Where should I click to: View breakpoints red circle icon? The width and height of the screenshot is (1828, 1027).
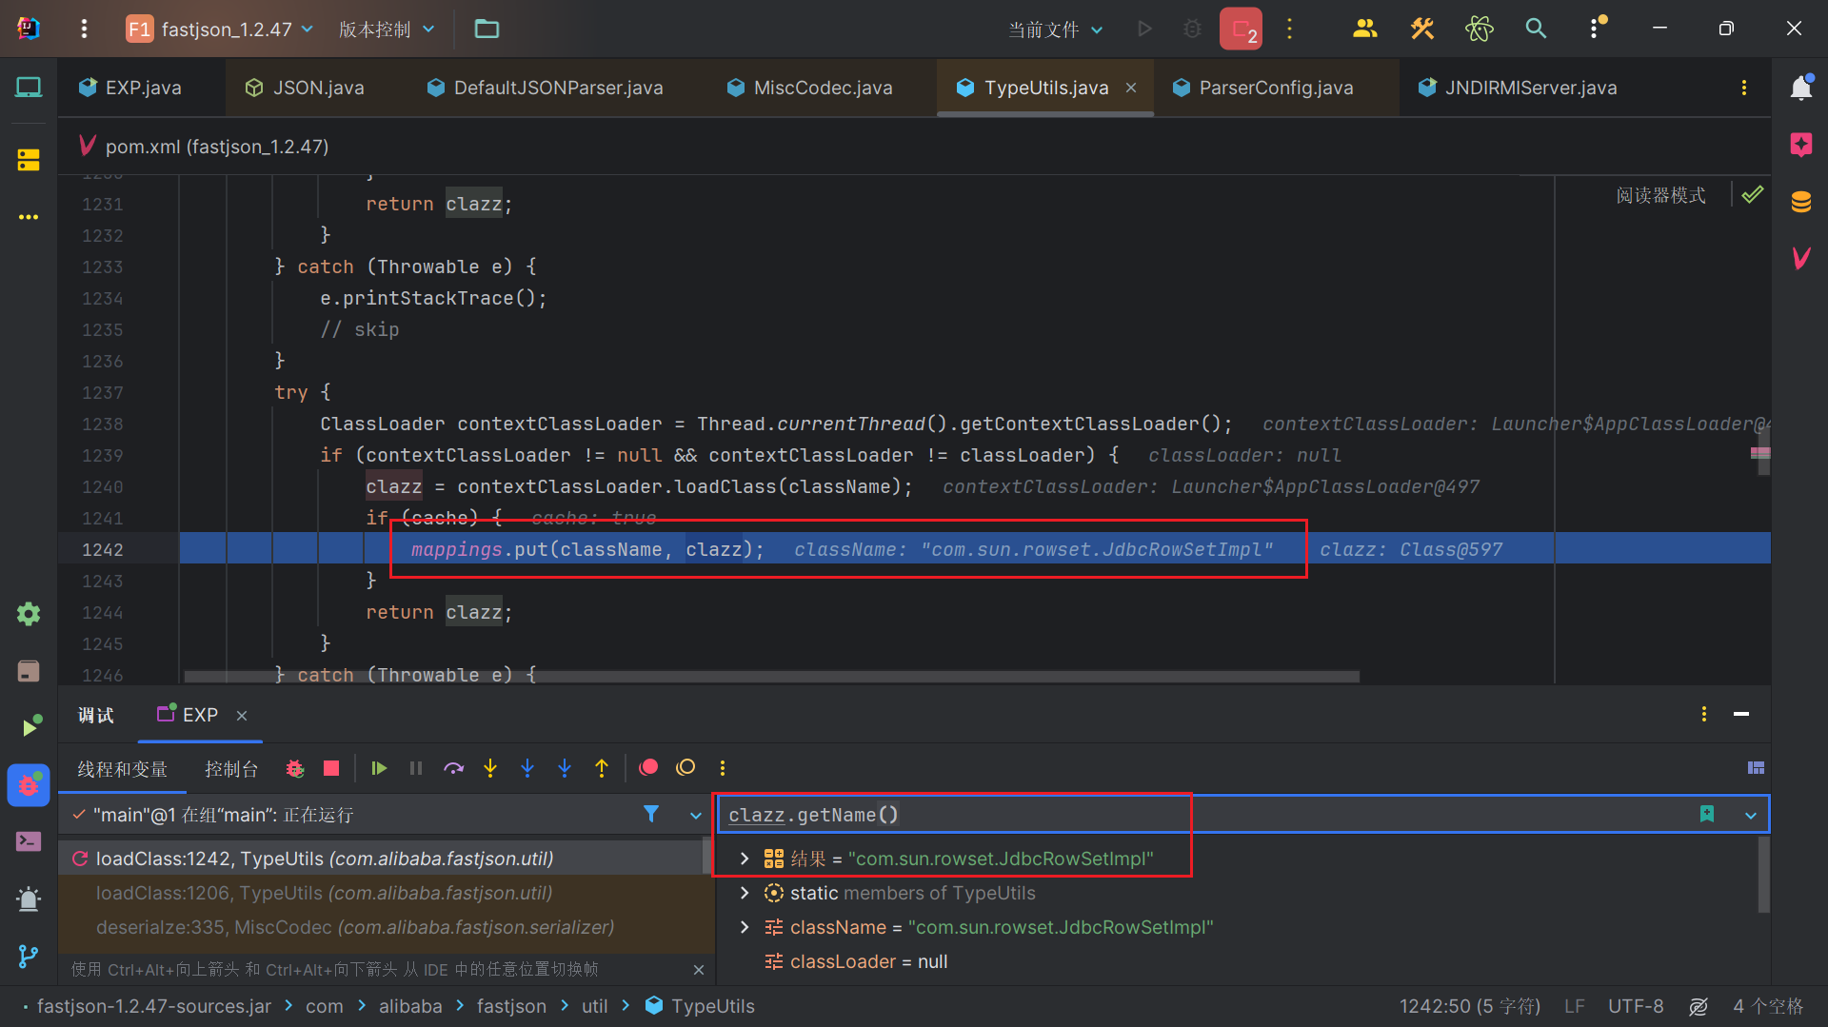(x=649, y=767)
